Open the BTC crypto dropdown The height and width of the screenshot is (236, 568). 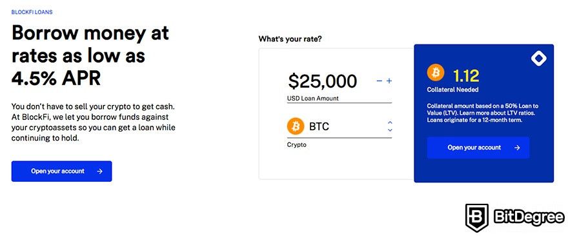coord(340,127)
